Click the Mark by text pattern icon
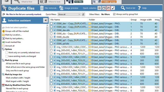This screenshot has height=92, width=164. (3, 39)
